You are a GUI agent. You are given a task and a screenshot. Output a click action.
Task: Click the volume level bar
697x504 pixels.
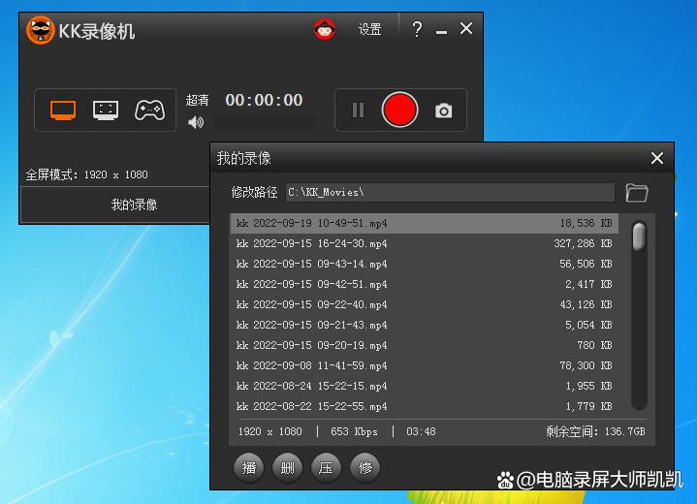(265, 122)
